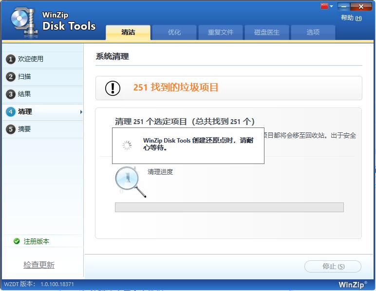Click the 251 找到的垃圾项目 heading
Screen dimensions: 376x291
[176, 87]
